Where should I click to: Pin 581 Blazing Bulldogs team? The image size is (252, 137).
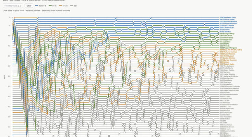pyautogui.click(x=228, y=34)
